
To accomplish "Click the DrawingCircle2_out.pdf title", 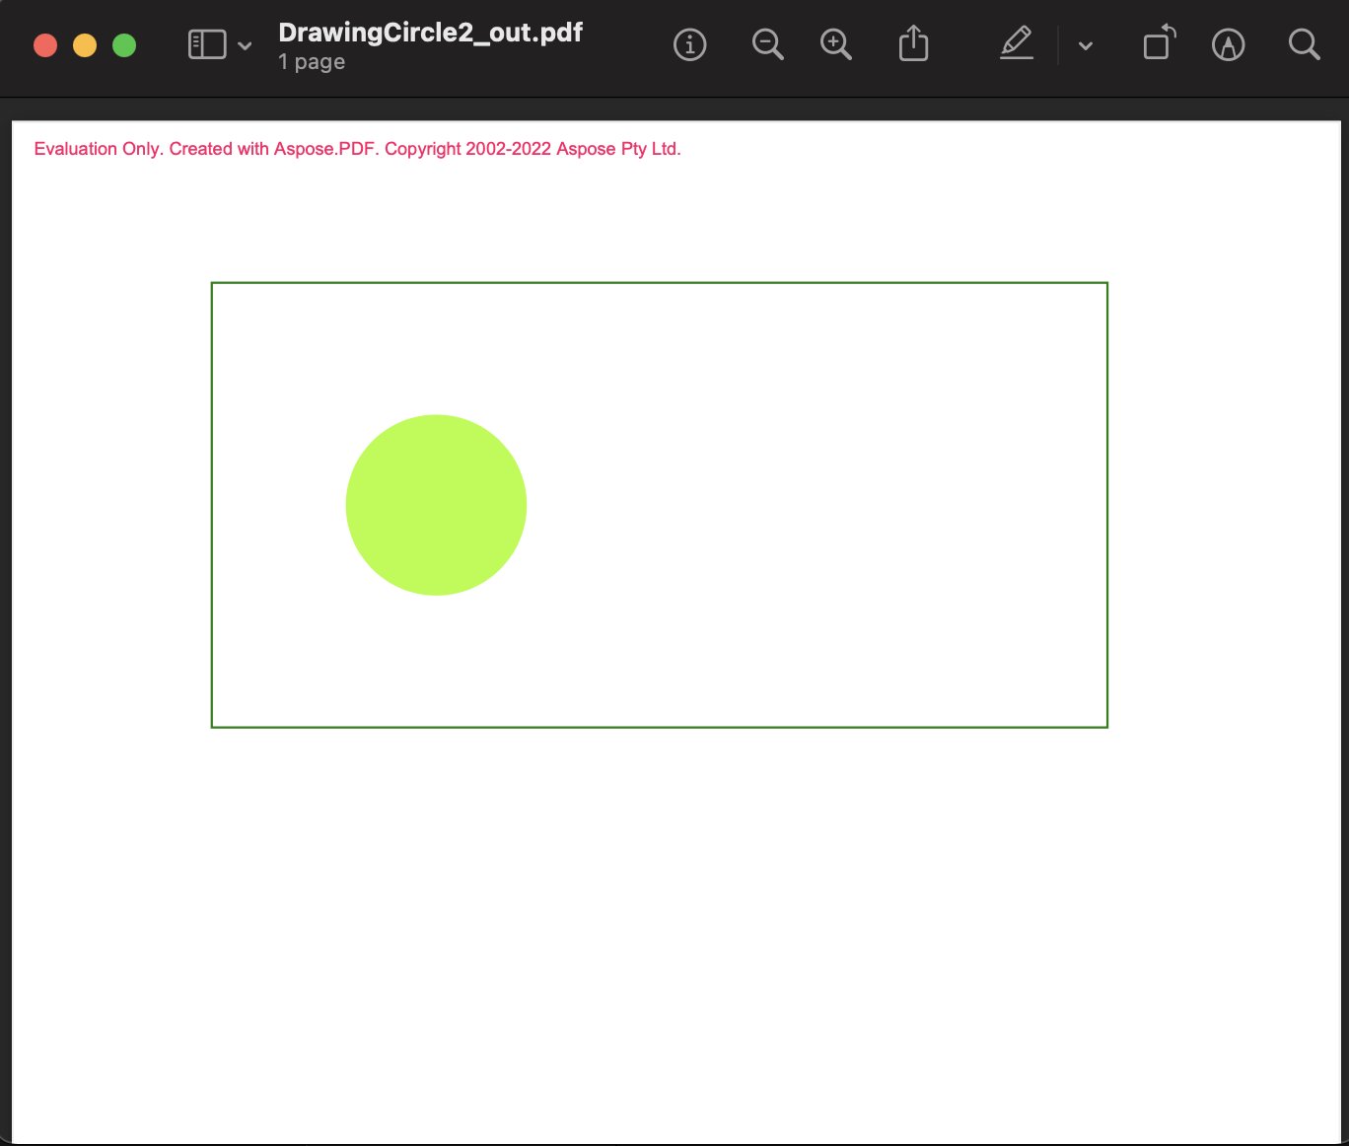I will tap(430, 32).
